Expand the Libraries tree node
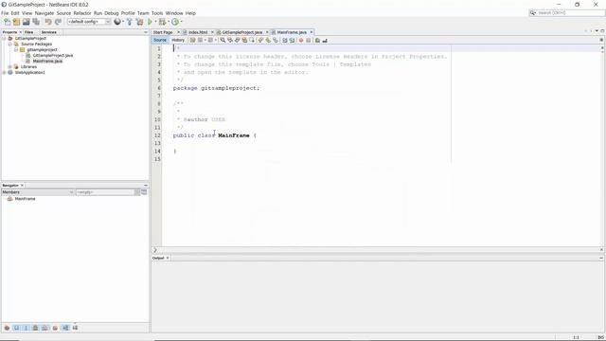 click(x=10, y=67)
